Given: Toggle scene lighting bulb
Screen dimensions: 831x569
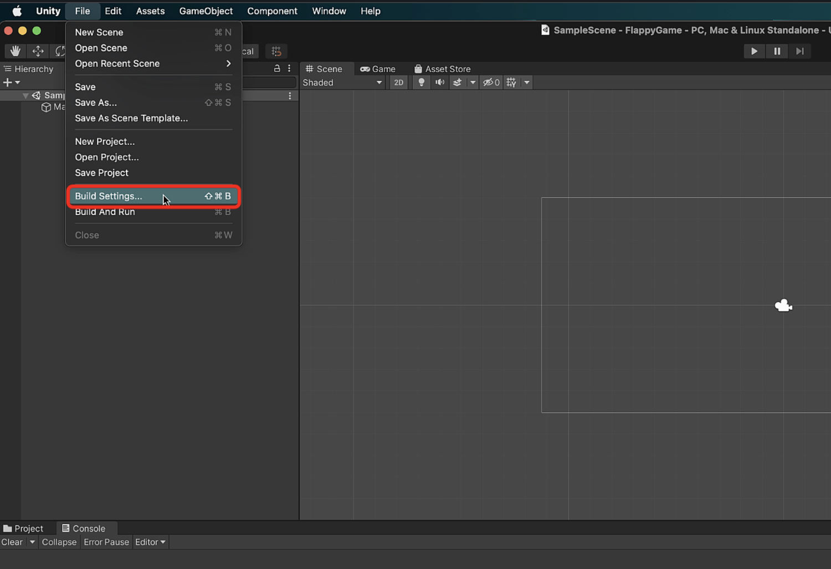Looking at the screenshot, I should [x=421, y=83].
